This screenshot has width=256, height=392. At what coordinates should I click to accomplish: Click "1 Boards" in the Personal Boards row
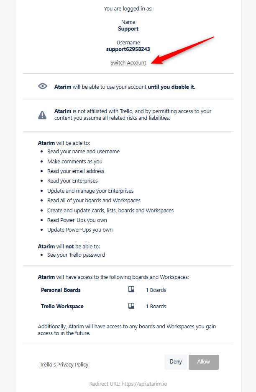tap(156, 290)
